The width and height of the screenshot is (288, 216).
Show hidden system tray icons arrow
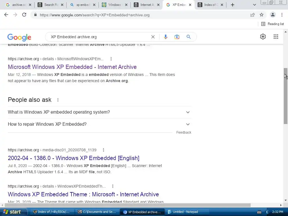[267, 212]
